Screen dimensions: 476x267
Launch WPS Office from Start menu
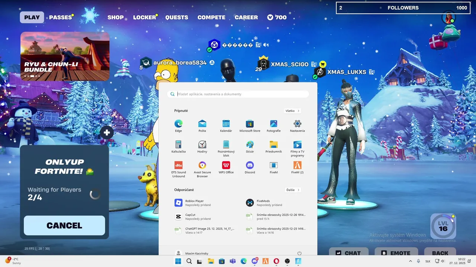pos(226,167)
